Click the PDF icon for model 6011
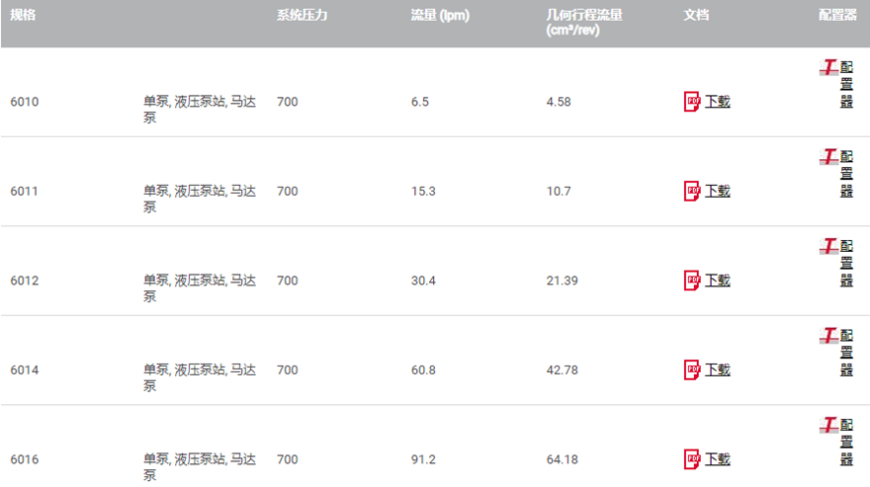 click(692, 191)
